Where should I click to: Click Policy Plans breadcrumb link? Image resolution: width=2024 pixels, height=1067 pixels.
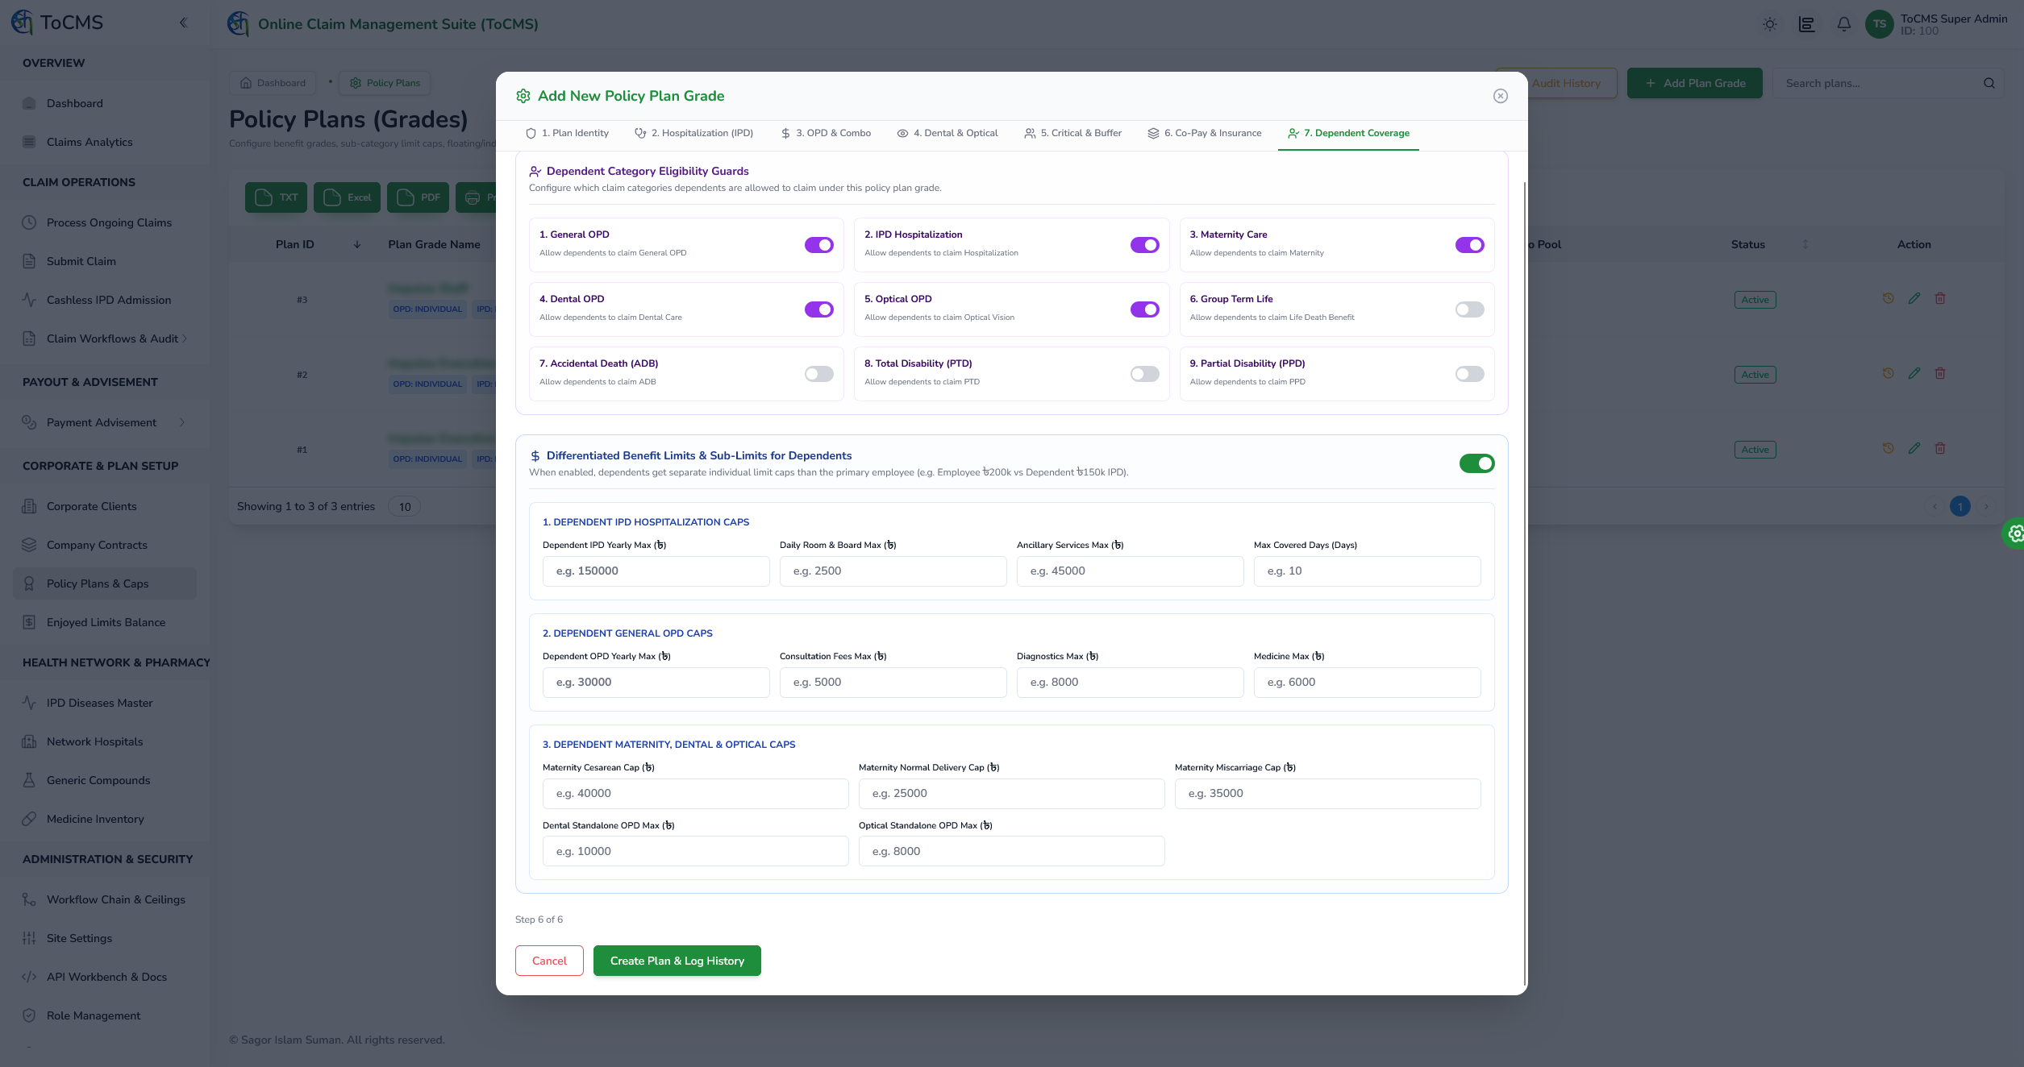(x=385, y=83)
